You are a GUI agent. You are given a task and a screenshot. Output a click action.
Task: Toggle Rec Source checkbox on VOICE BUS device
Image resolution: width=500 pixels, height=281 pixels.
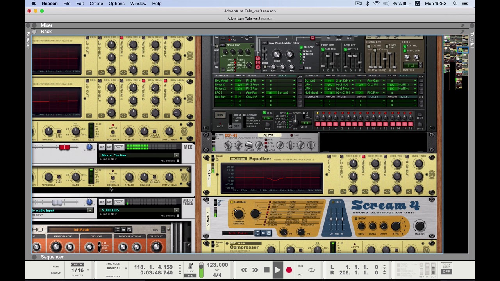click(177, 215)
